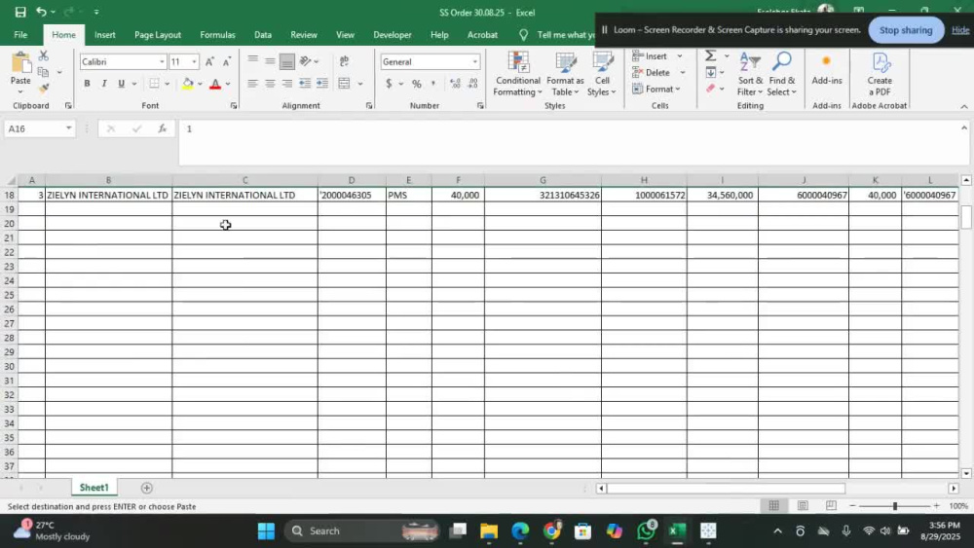This screenshot has width=974, height=548.
Task: Toggle Align Left
Action: pos(252,83)
